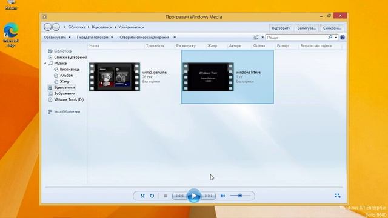Skip to previous track
This screenshot has width=388, height=218.
[x=179, y=196]
